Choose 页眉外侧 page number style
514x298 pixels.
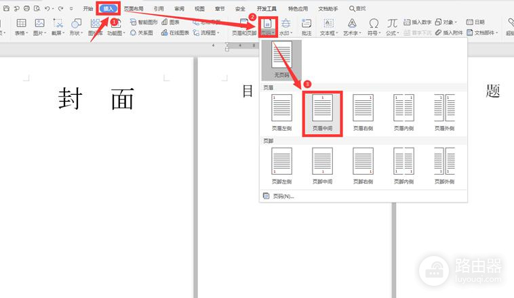click(444, 113)
